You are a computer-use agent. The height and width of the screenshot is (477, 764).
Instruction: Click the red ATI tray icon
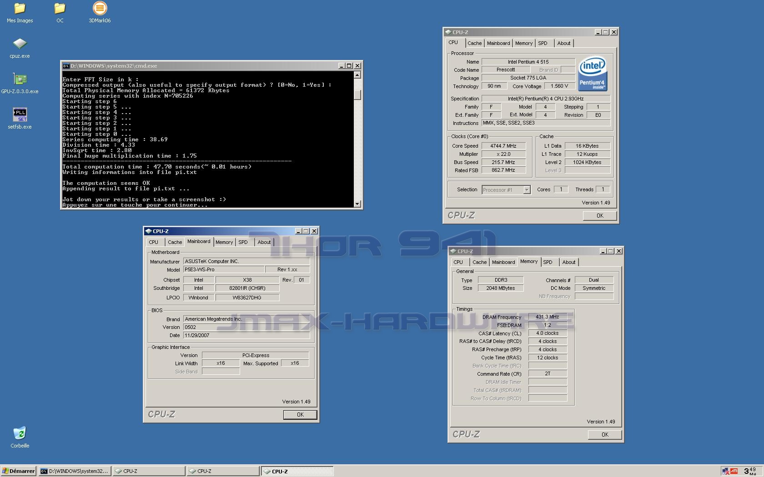(734, 471)
